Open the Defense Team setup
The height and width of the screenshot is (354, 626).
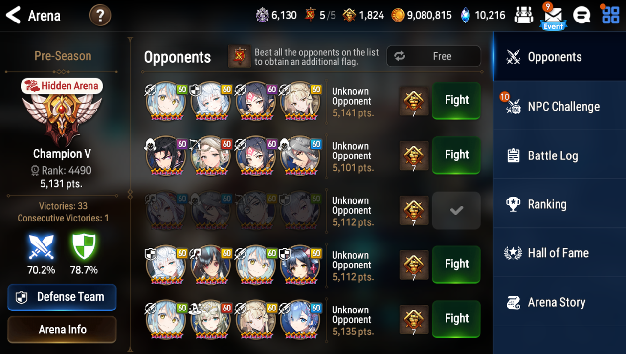click(62, 297)
